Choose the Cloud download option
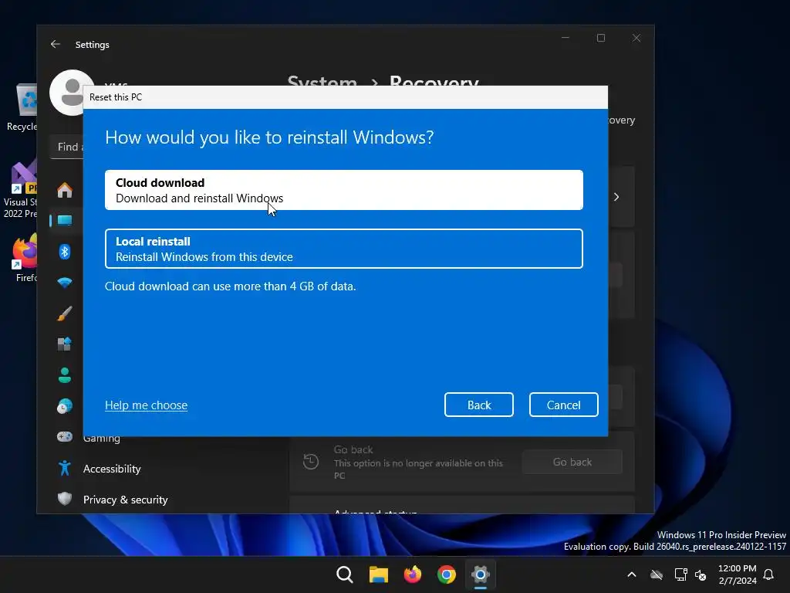Screen dimensions: 790x593 (x=343, y=190)
